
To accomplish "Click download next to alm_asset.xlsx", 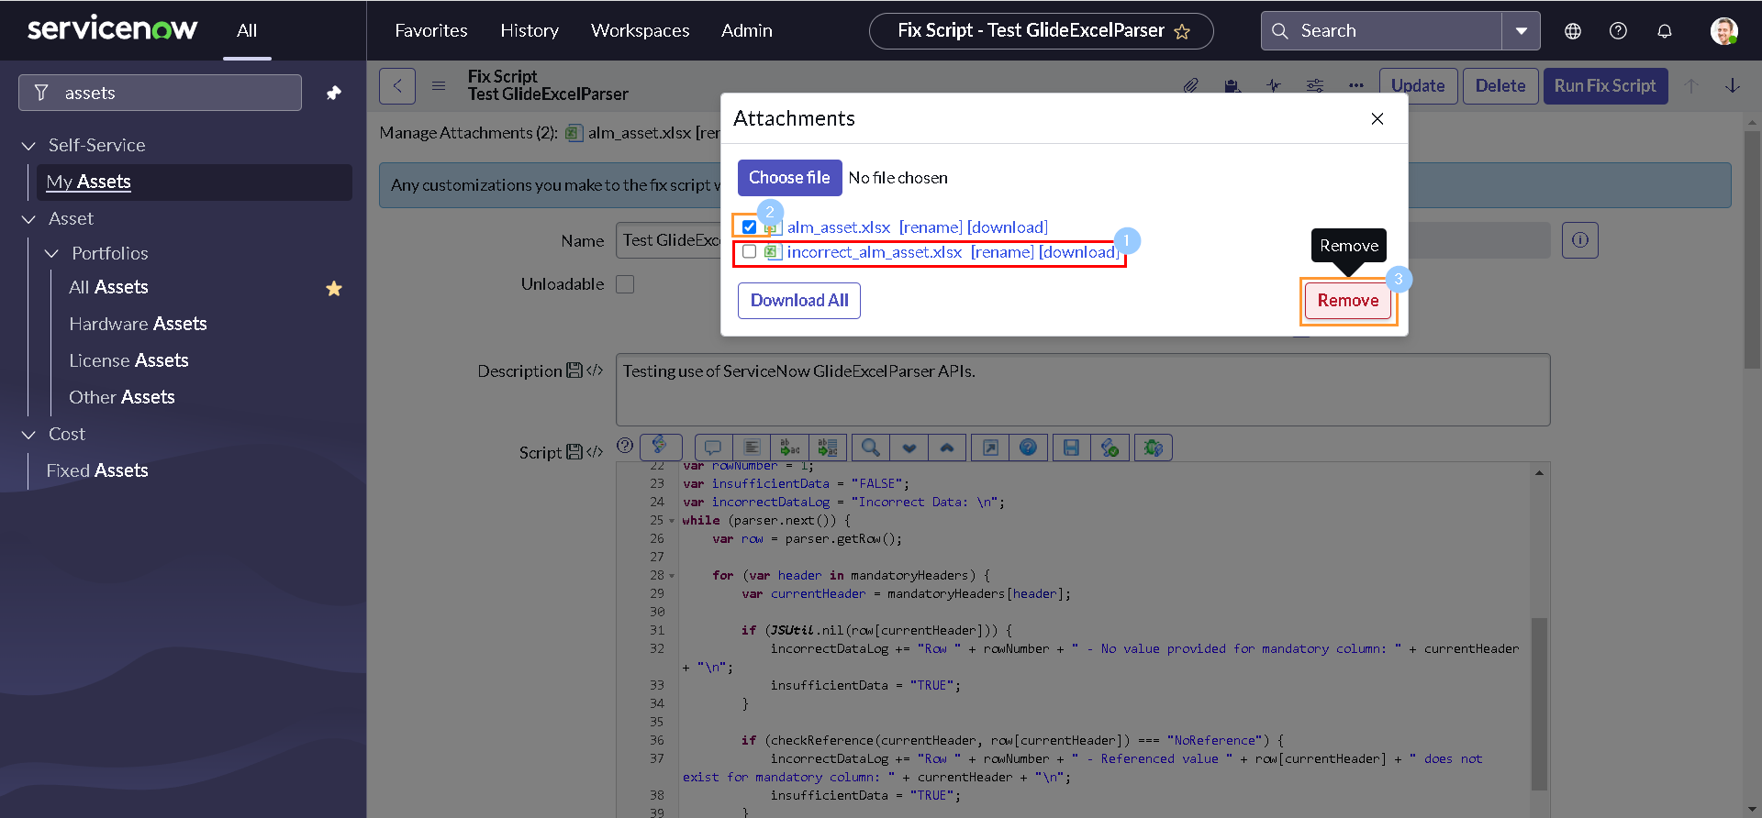I will (1008, 227).
